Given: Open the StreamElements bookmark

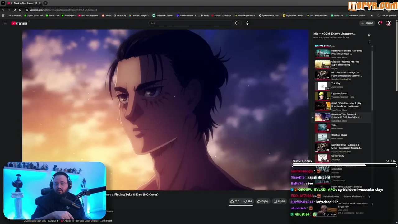Looking at the screenshot, I should [x=187, y=15].
